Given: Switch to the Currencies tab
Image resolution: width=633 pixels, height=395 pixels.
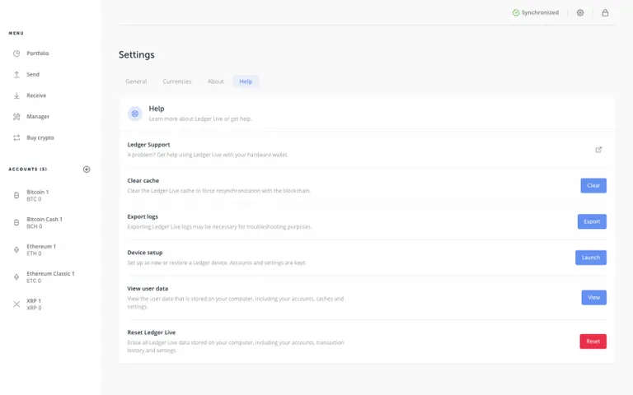Looking at the screenshot, I should (x=177, y=81).
